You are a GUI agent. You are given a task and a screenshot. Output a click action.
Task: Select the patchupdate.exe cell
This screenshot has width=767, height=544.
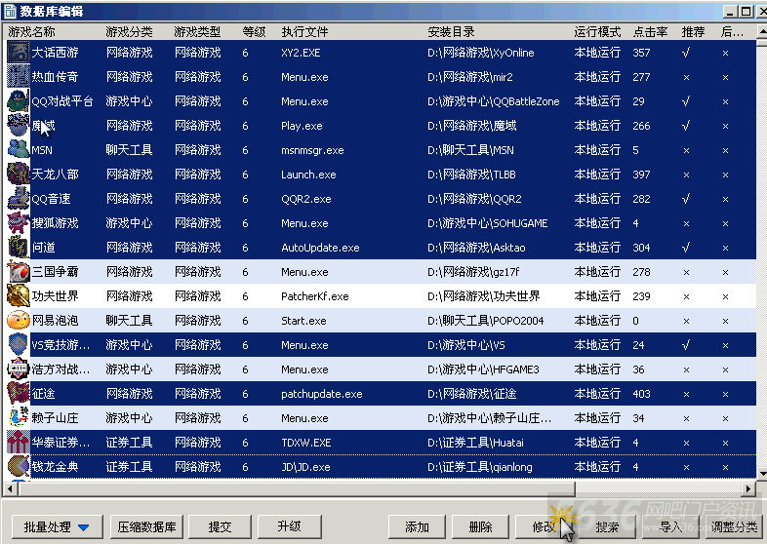pos(322,395)
